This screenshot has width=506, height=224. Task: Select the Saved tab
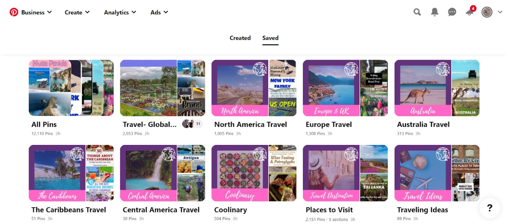(x=270, y=38)
